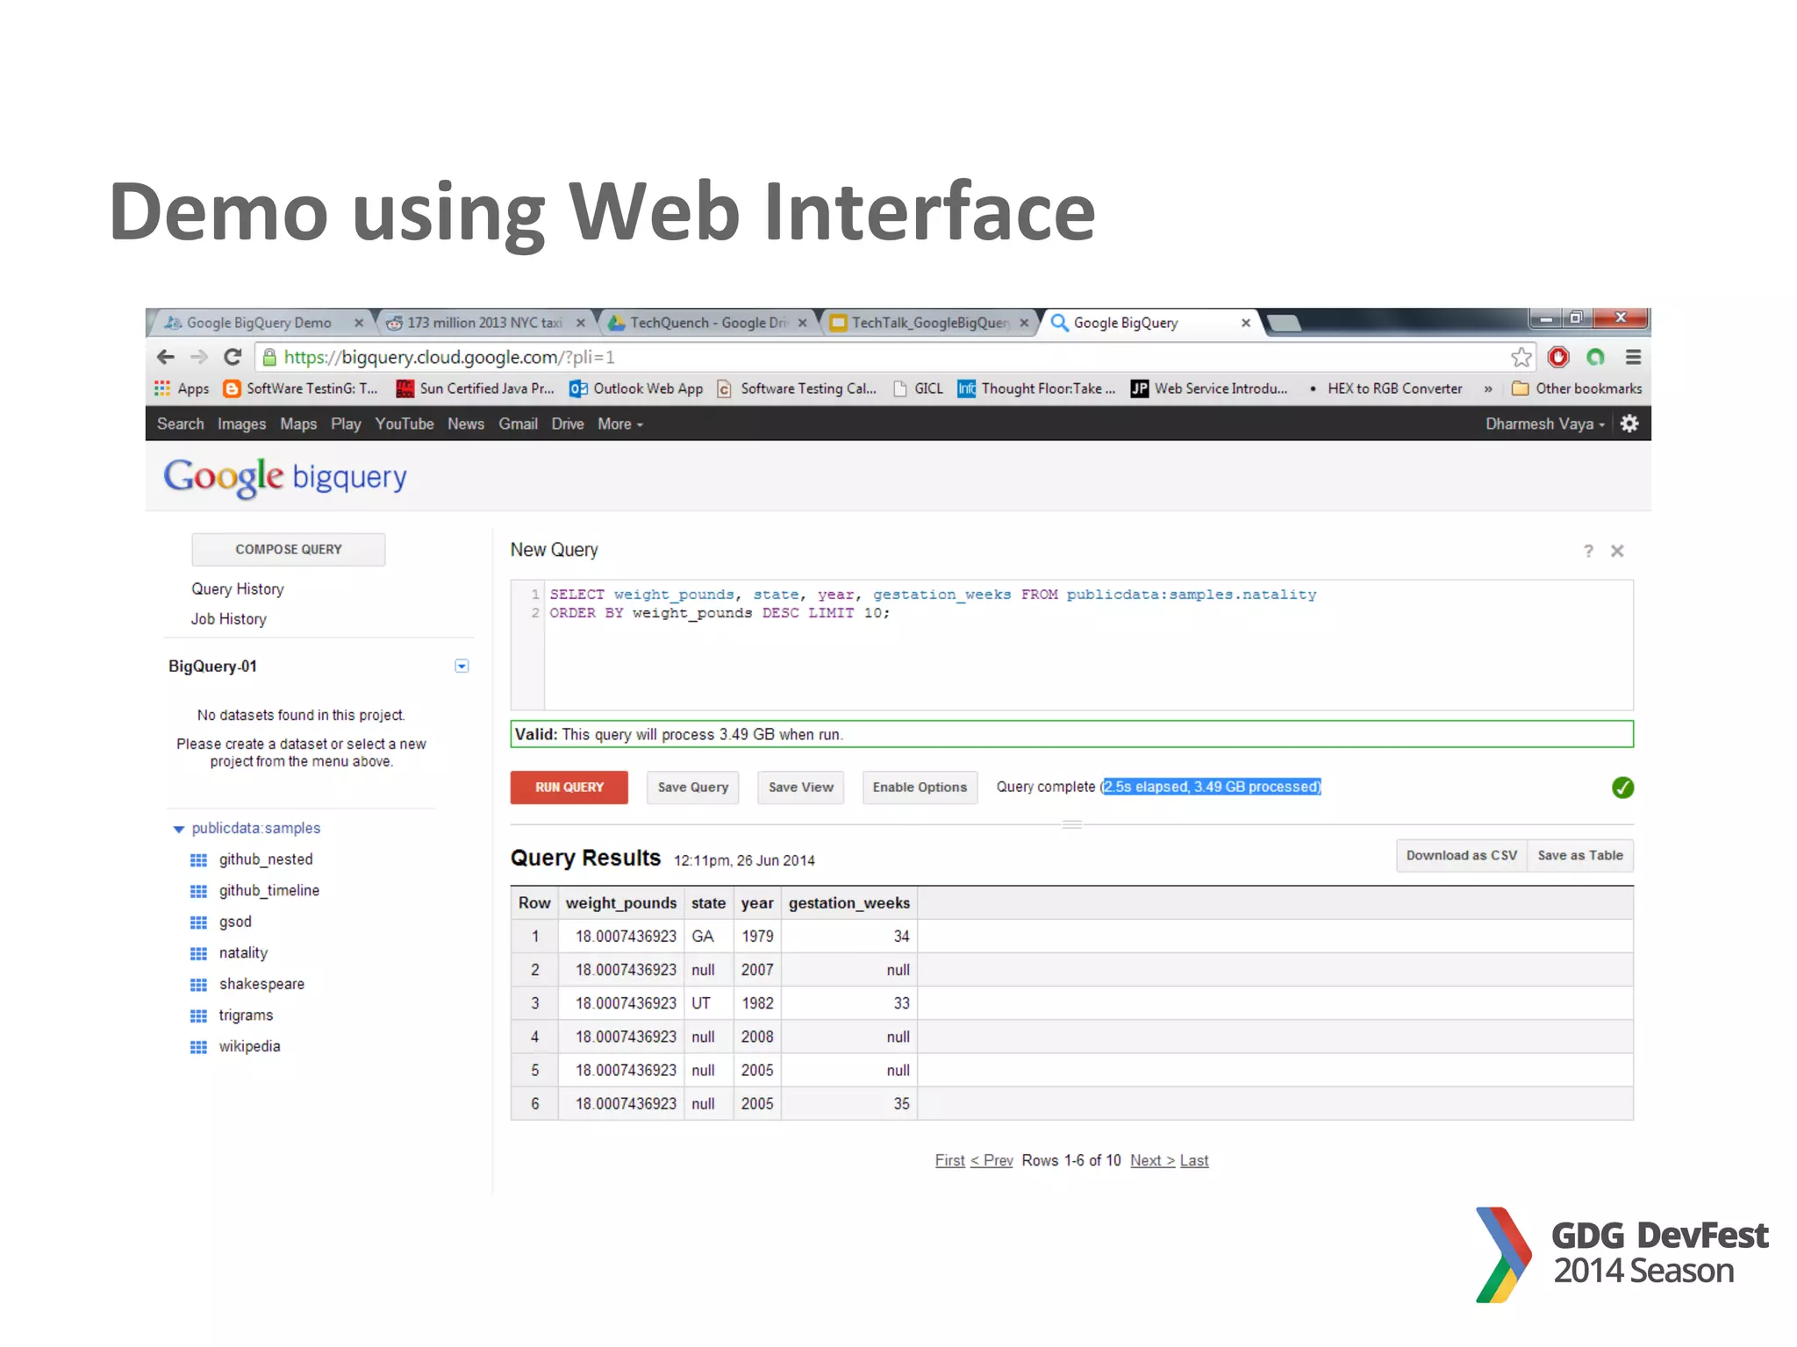Open Other bookmarks folder
The image size is (1797, 1347).
point(1577,388)
